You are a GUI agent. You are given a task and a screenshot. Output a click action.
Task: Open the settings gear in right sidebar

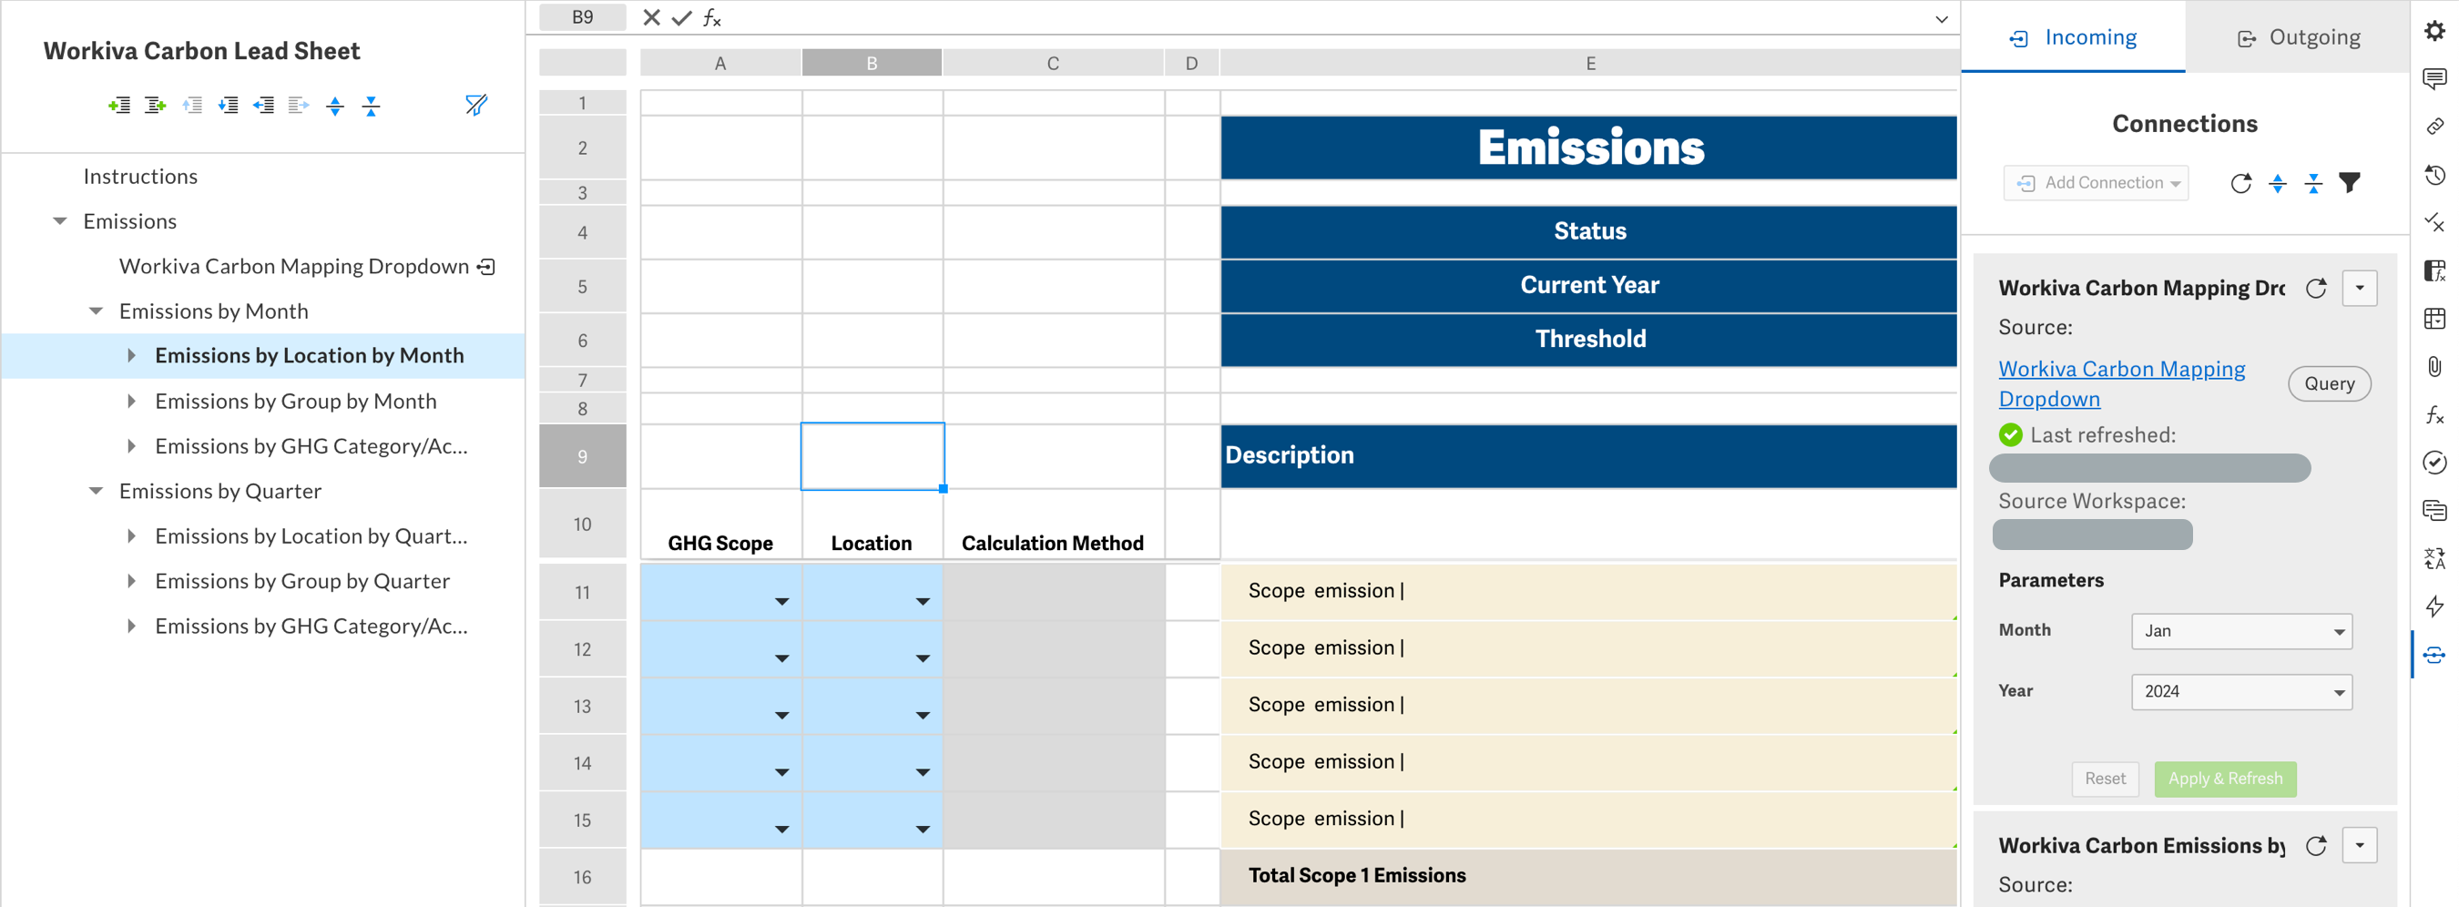click(x=2435, y=31)
